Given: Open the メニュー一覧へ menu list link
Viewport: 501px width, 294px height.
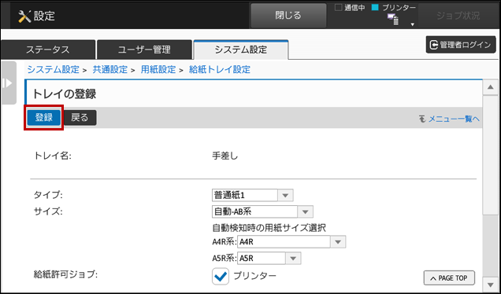Looking at the screenshot, I should 454,119.
